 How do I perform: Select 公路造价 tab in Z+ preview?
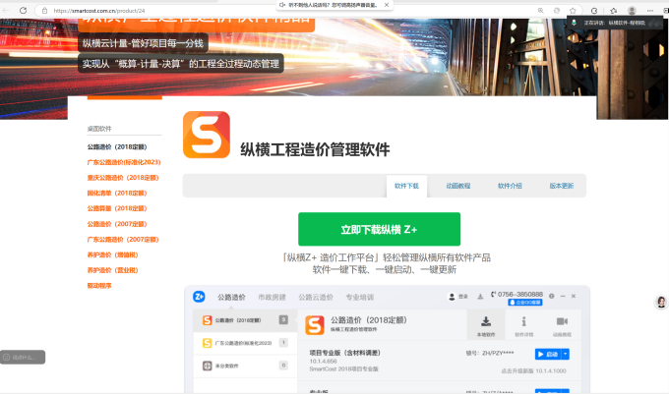point(231,298)
